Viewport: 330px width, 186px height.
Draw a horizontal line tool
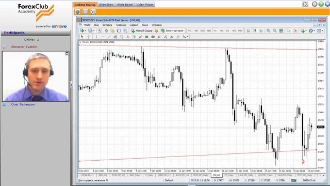coord(103,37)
